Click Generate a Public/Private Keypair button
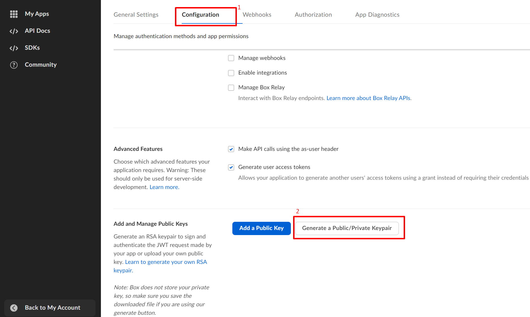 [347, 228]
